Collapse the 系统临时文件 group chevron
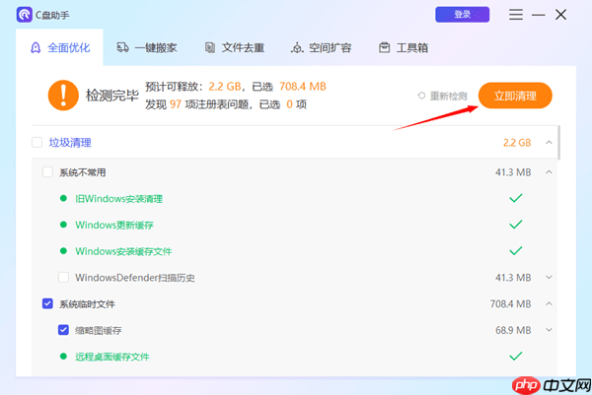This screenshot has height=395, width=592. pos(549,303)
